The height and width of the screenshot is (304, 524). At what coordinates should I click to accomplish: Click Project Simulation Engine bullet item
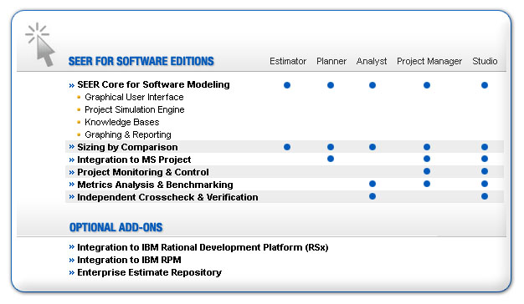[134, 109]
